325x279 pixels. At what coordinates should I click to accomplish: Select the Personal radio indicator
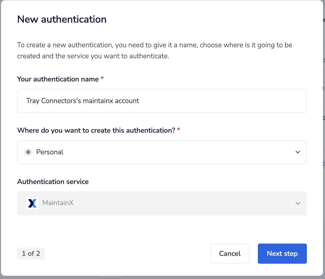tap(28, 152)
